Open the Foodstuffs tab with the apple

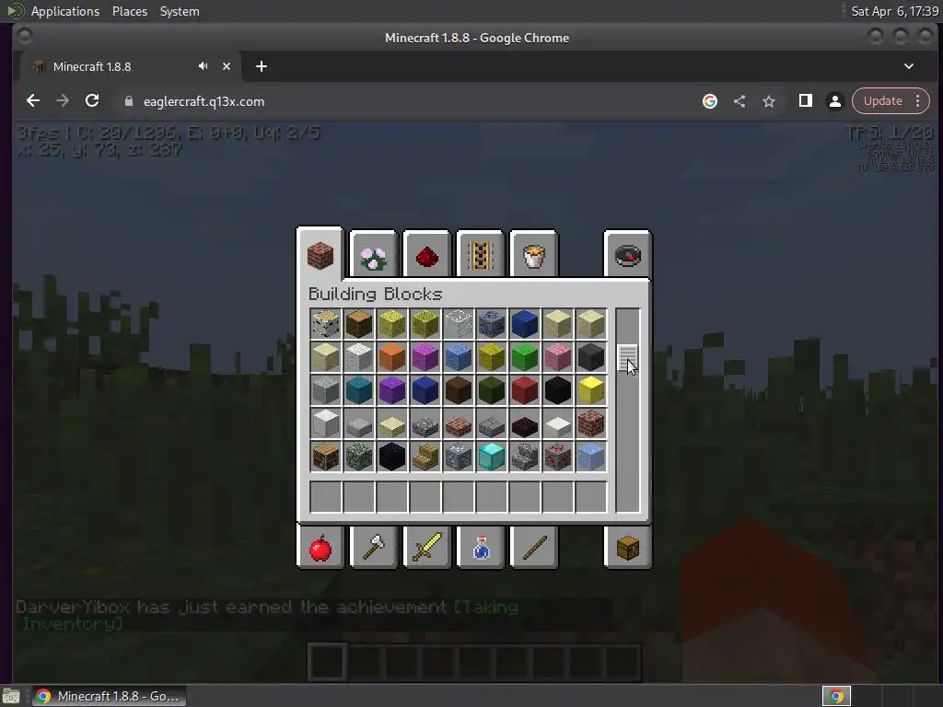pyautogui.click(x=320, y=547)
